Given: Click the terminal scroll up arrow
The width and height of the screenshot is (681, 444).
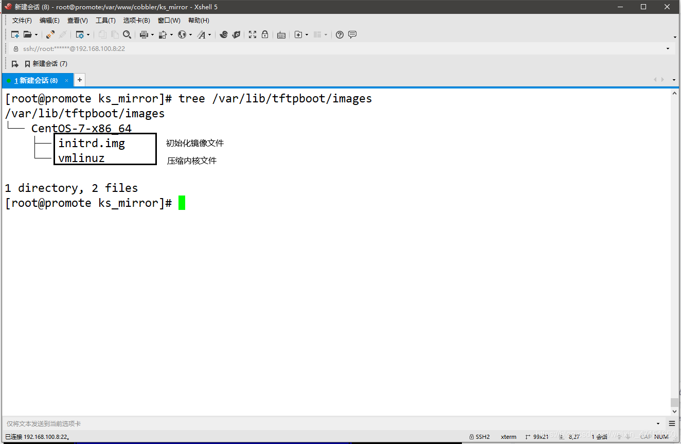Looking at the screenshot, I should (674, 93).
